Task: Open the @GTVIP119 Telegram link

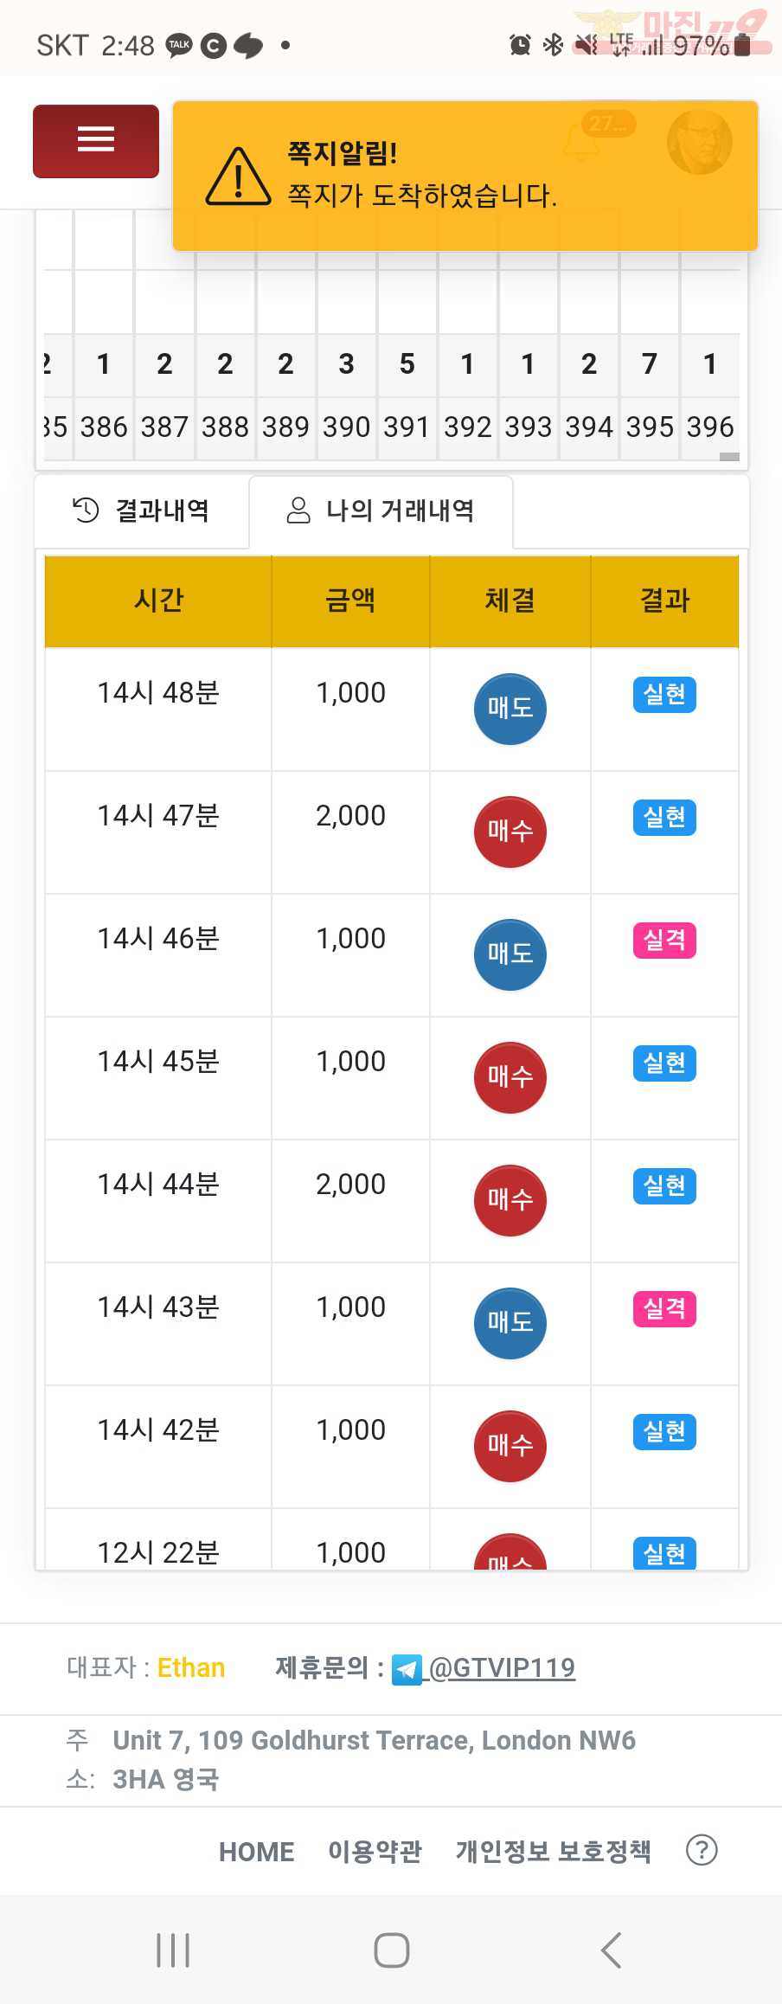Action: coord(502,1667)
